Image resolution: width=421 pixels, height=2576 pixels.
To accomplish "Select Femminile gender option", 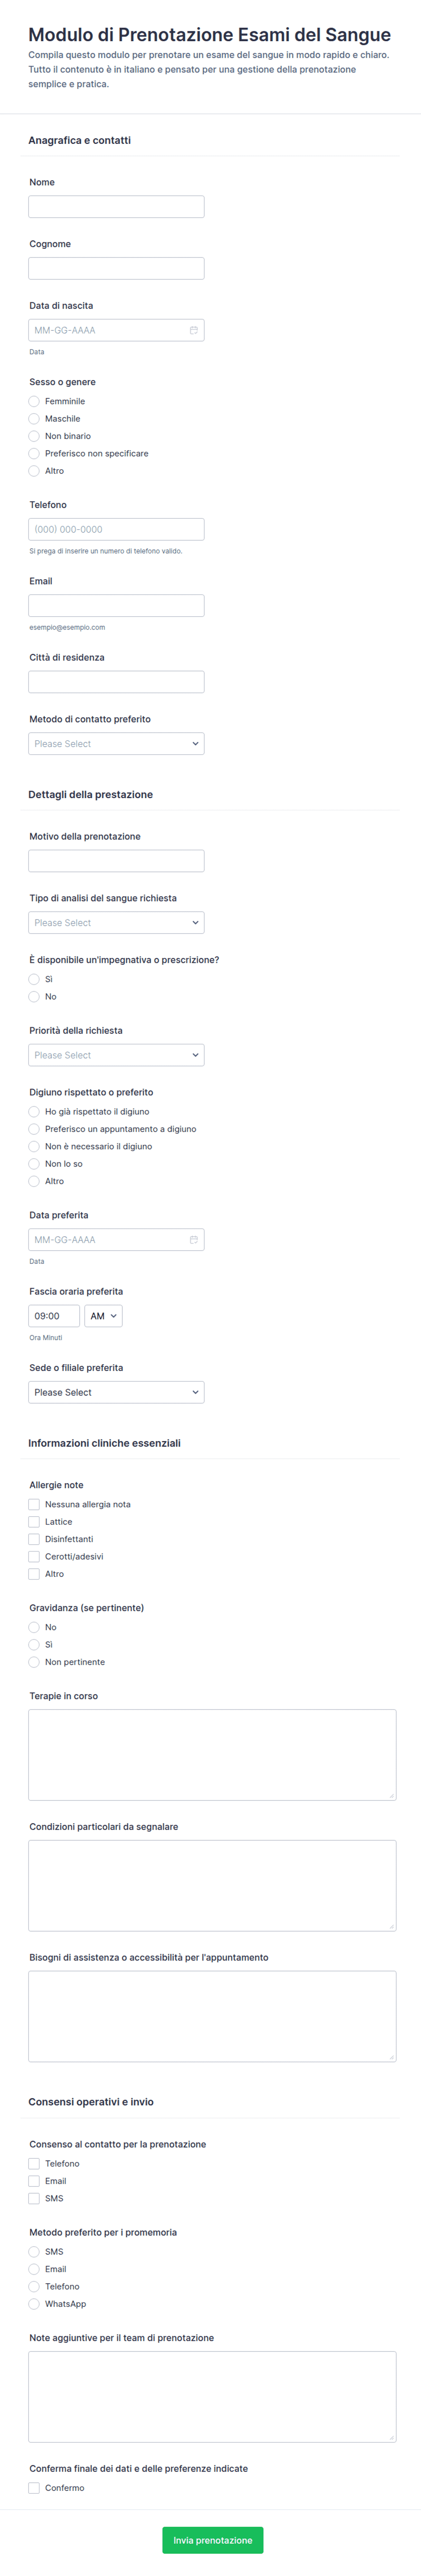I will 34,401.
